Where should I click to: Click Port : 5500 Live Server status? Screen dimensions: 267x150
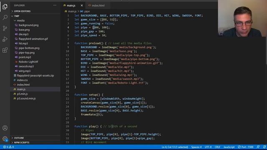pyautogui.click(x=246, y=147)
